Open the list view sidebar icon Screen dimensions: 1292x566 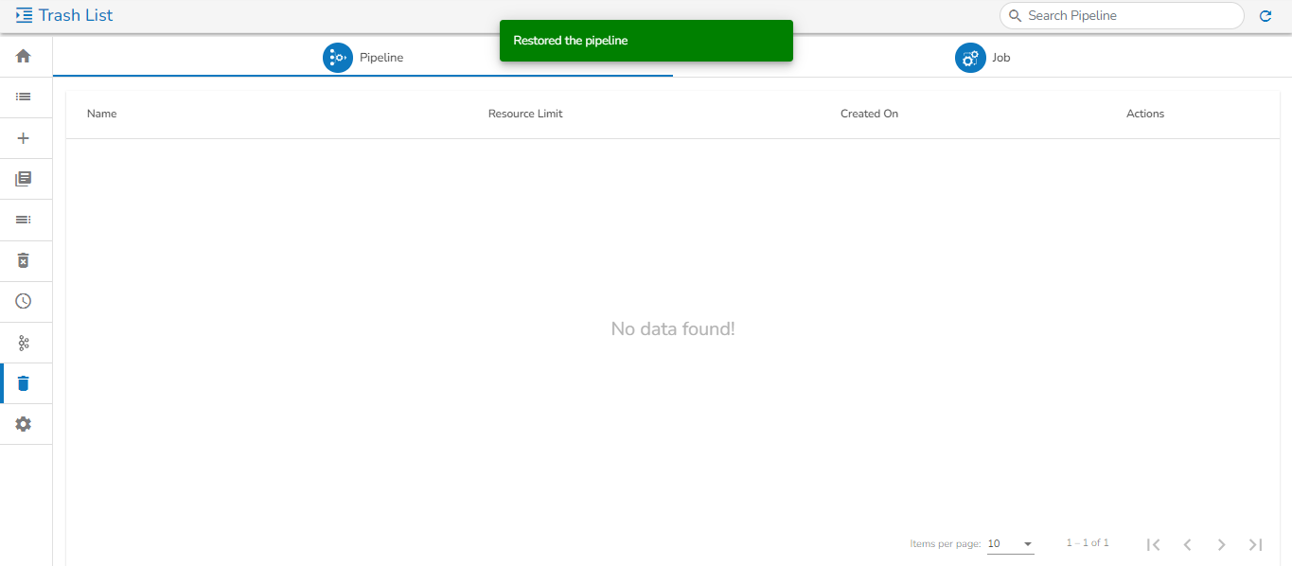(24, 97)
